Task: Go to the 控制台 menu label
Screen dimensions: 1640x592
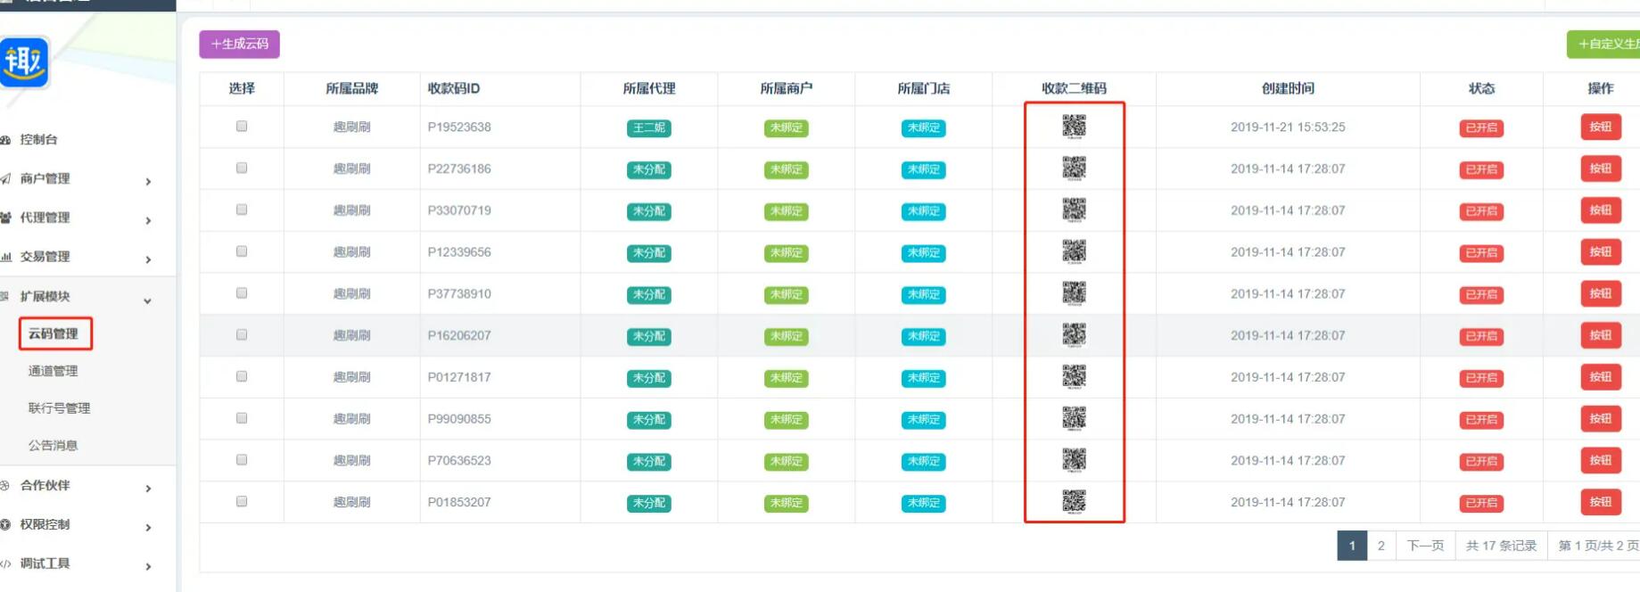Action: click(x=39, y=140)
